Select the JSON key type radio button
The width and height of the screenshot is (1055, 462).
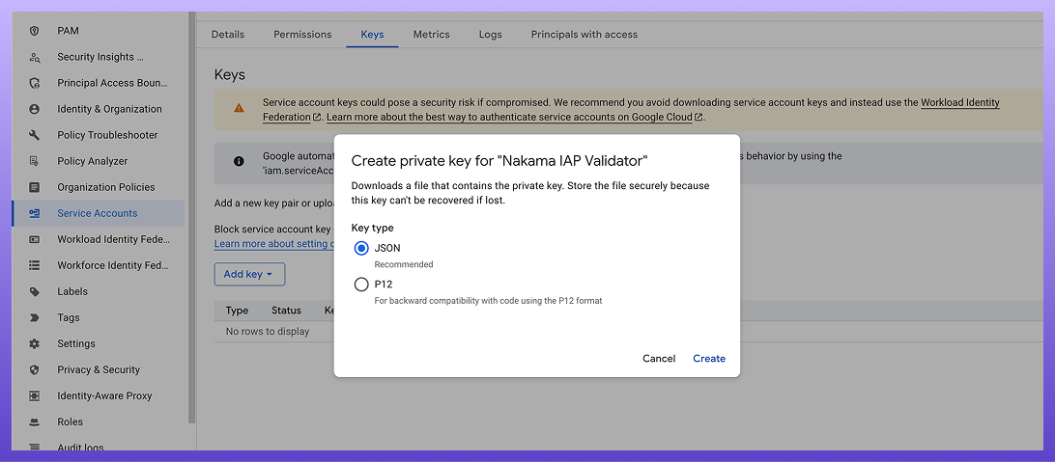[361, 249]
